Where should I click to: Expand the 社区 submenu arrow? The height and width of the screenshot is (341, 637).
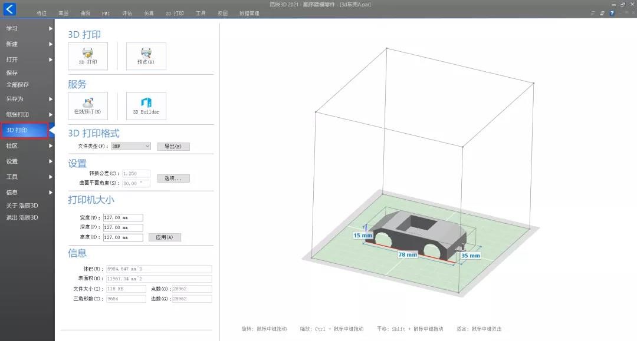tap(51, 145)
